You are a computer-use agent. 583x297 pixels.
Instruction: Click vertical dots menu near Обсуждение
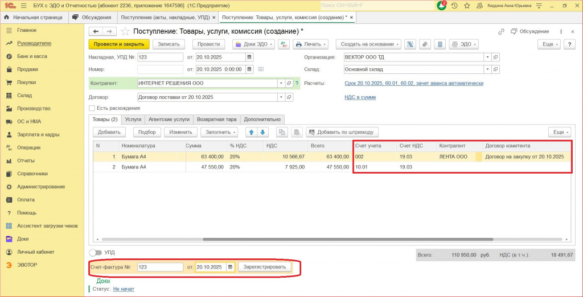[561, 32]
